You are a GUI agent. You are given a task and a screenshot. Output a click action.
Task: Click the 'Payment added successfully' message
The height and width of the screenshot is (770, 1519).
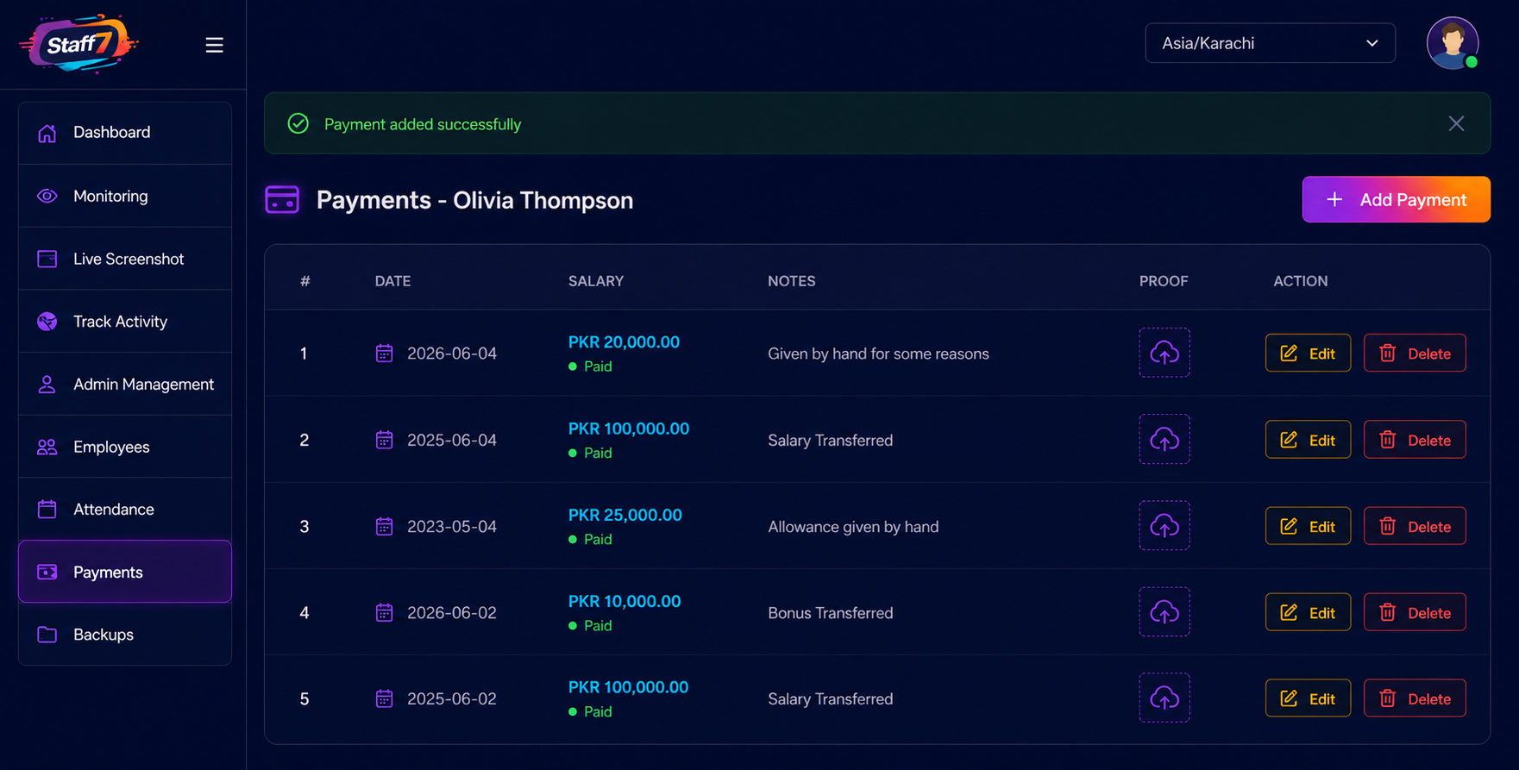coord(423,124)
